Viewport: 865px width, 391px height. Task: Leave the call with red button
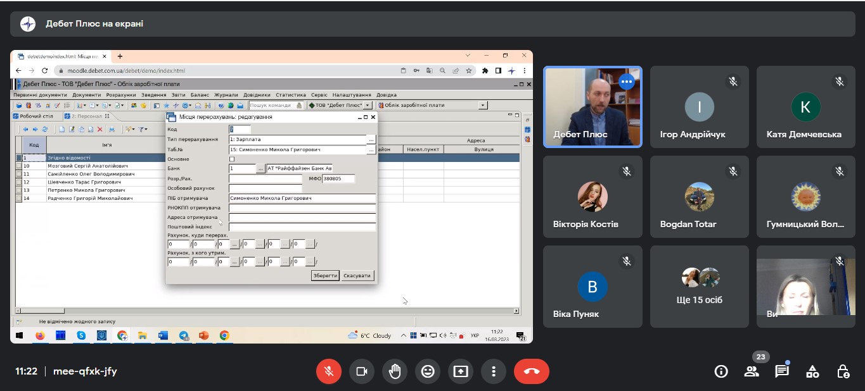(x=531, y=371)
